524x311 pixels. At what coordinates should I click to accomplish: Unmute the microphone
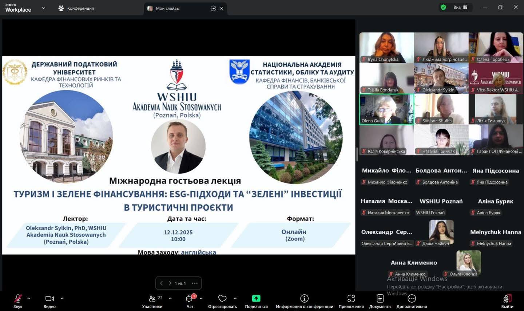click(18, 299)
